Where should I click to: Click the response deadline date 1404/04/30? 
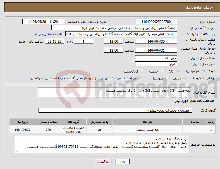(156, 41)
